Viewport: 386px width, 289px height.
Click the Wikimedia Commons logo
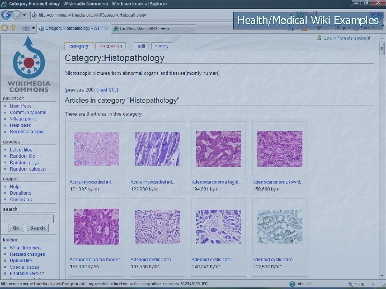(x=29, y=64)
